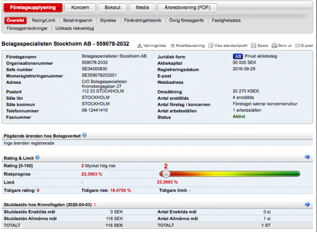The image size is (317, 232).
Task: Open the Bokslut tab
Action: (x=113, y=8)
